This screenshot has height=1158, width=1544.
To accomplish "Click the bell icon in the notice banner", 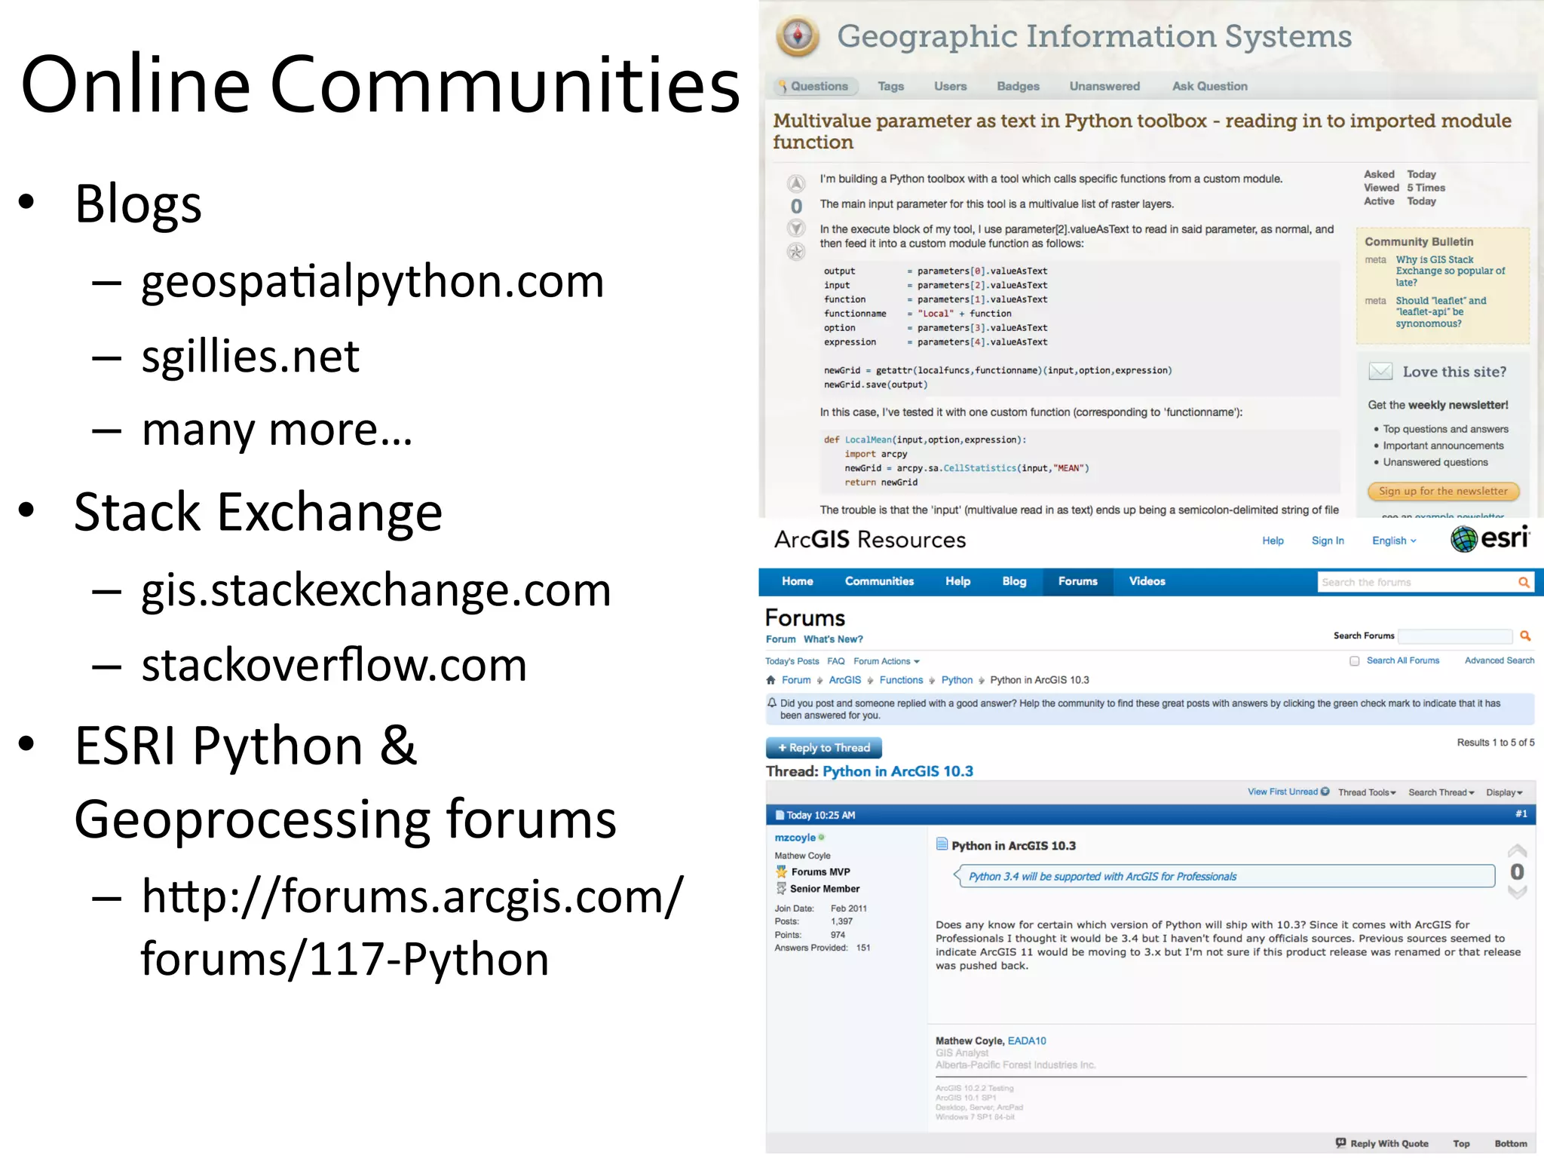I will (x=772, y=703).
